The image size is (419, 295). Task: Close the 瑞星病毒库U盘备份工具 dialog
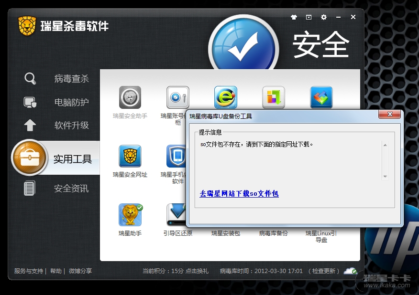(x=390, y=114)
